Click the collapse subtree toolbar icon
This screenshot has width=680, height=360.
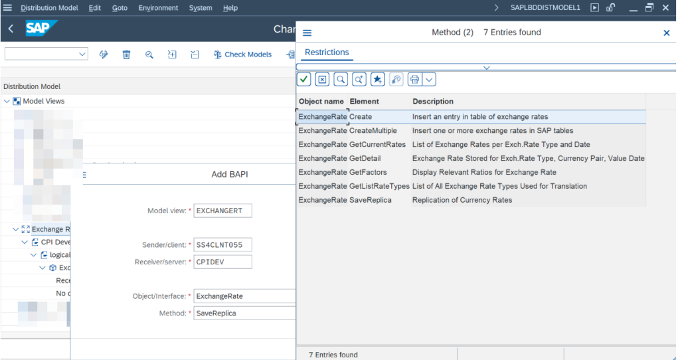coord(195,54)
